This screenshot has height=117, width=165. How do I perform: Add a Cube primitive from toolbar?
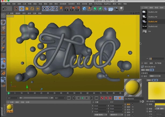point(84,9)
